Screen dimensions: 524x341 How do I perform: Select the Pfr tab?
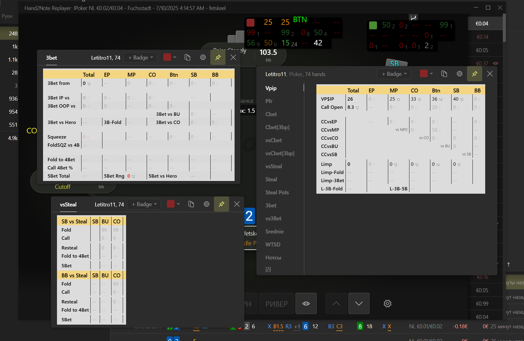click(269, 101)
